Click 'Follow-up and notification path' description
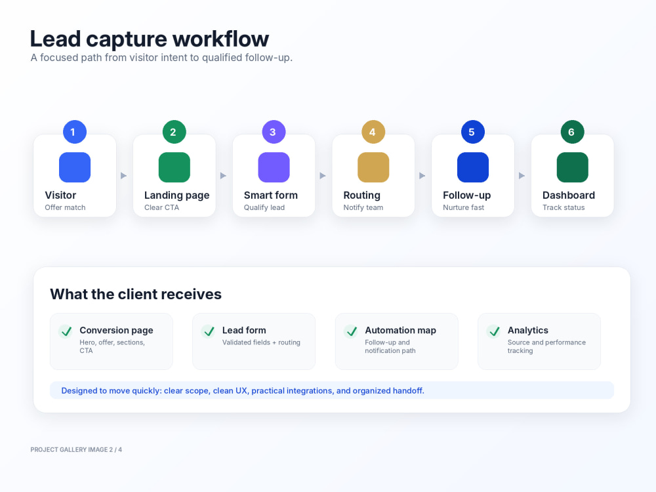The width and height of the screenshot is (656, 492). point(390,346)
